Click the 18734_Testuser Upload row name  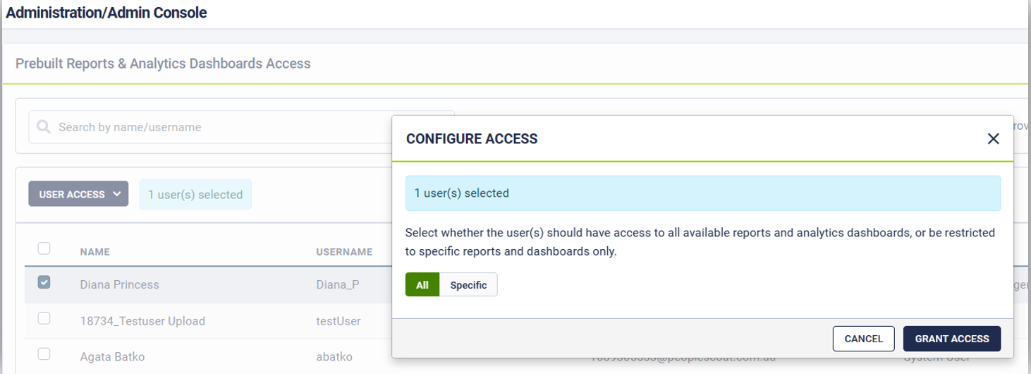point(142,321)
